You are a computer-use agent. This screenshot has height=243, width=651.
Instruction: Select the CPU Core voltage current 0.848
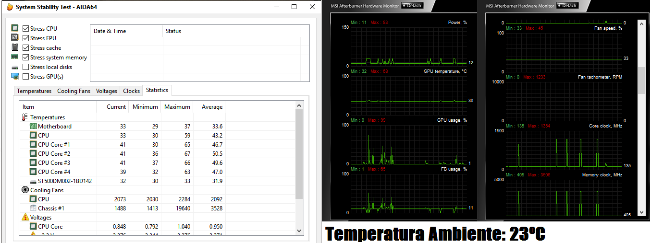click(x=119, y=227)
